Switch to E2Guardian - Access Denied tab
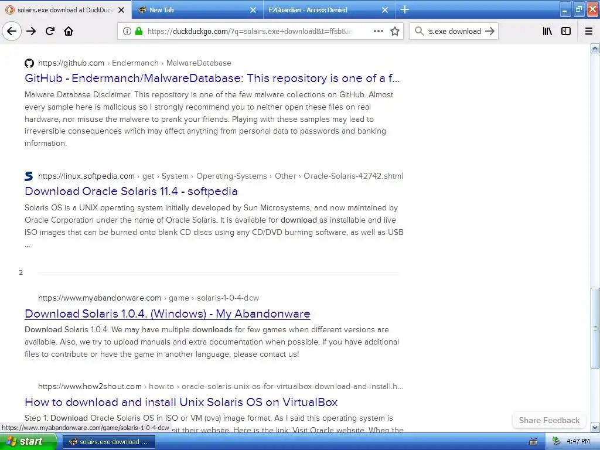600x450 pixels. [329, 10]
